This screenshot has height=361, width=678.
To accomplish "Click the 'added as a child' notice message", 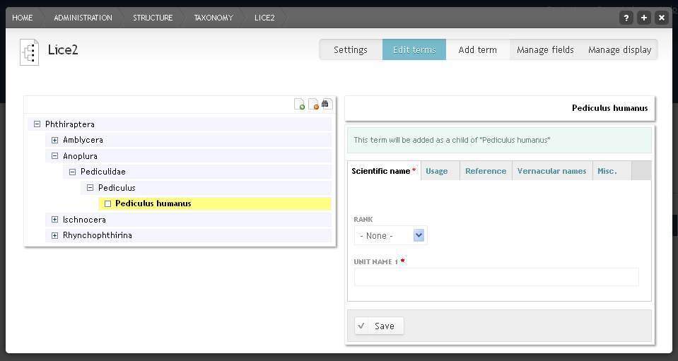I will 499,140.
